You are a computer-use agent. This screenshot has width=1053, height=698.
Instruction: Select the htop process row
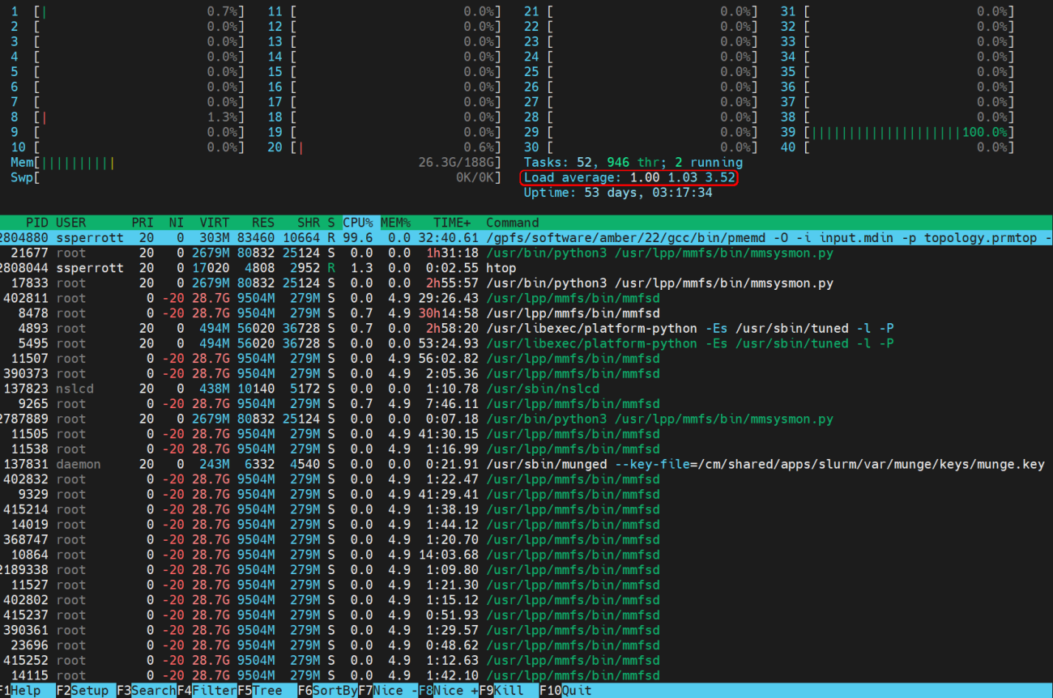526,268
